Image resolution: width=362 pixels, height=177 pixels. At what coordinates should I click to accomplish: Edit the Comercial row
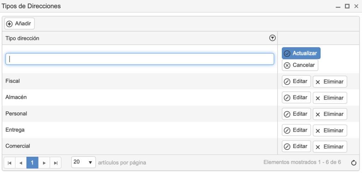pyautogui.click(x=296, y=147)
